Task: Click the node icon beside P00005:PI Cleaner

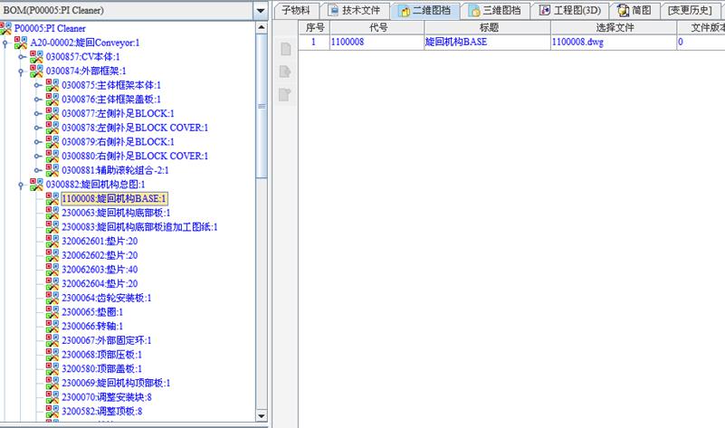Action: 6,29
